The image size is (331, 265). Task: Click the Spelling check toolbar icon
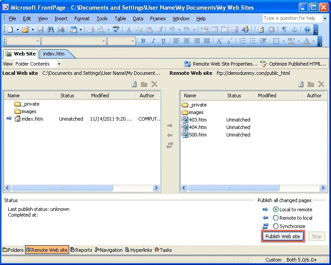click(116, 29)
